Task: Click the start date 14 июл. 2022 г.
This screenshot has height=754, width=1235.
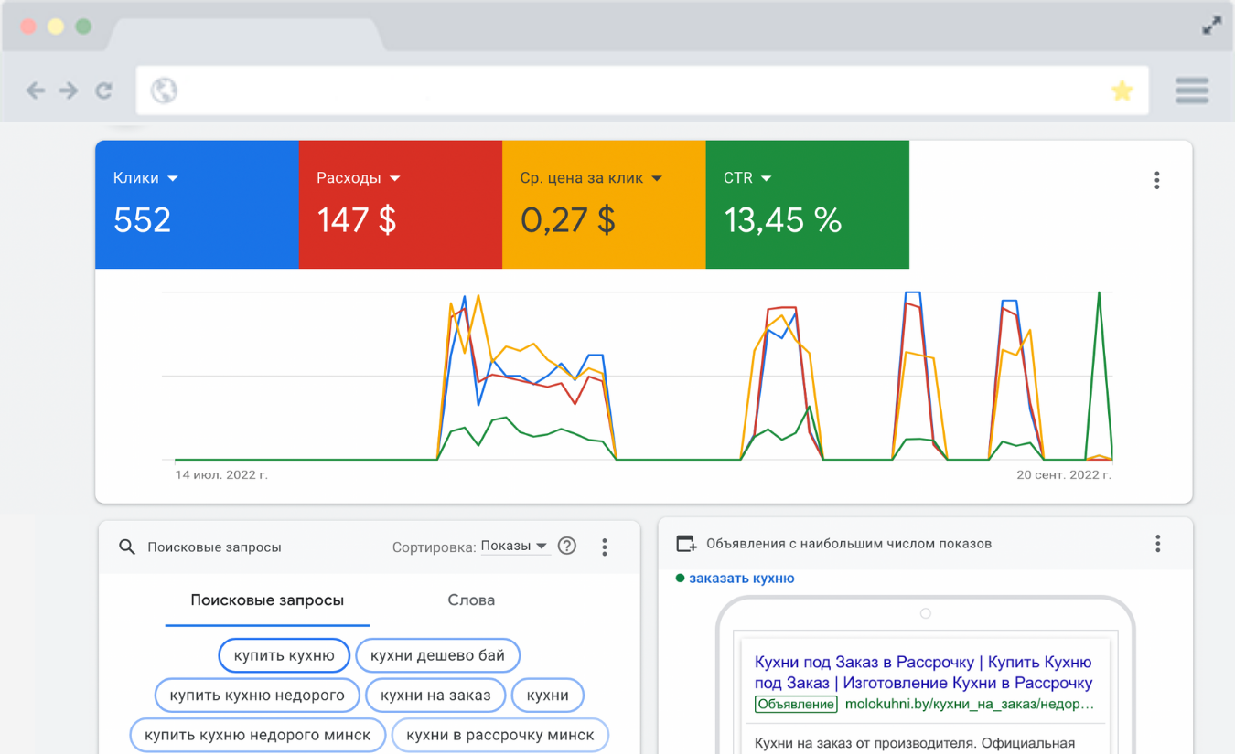Action: tap(221, 475)
